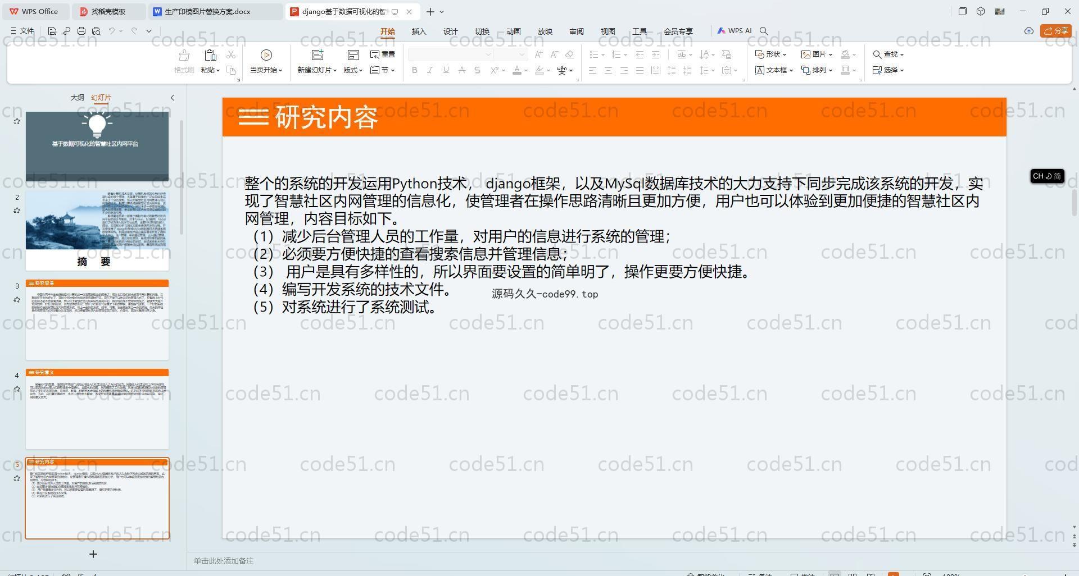Toggle Justify alignment
The image size is (1079, 576).
pyautogui.click(x=640, y=70)
